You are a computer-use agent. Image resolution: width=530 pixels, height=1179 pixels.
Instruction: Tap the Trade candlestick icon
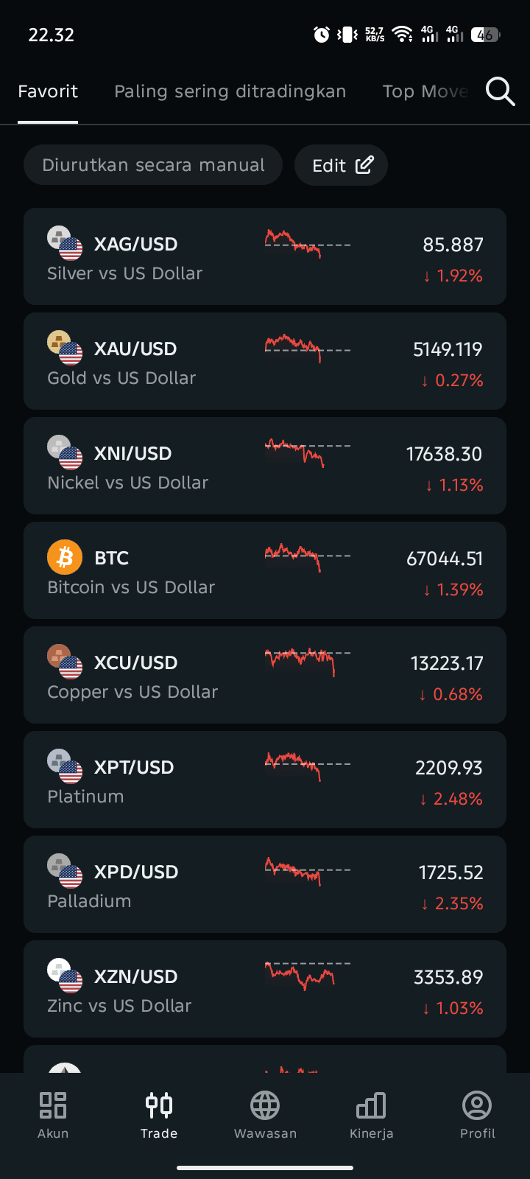(x=159, y=1105)
